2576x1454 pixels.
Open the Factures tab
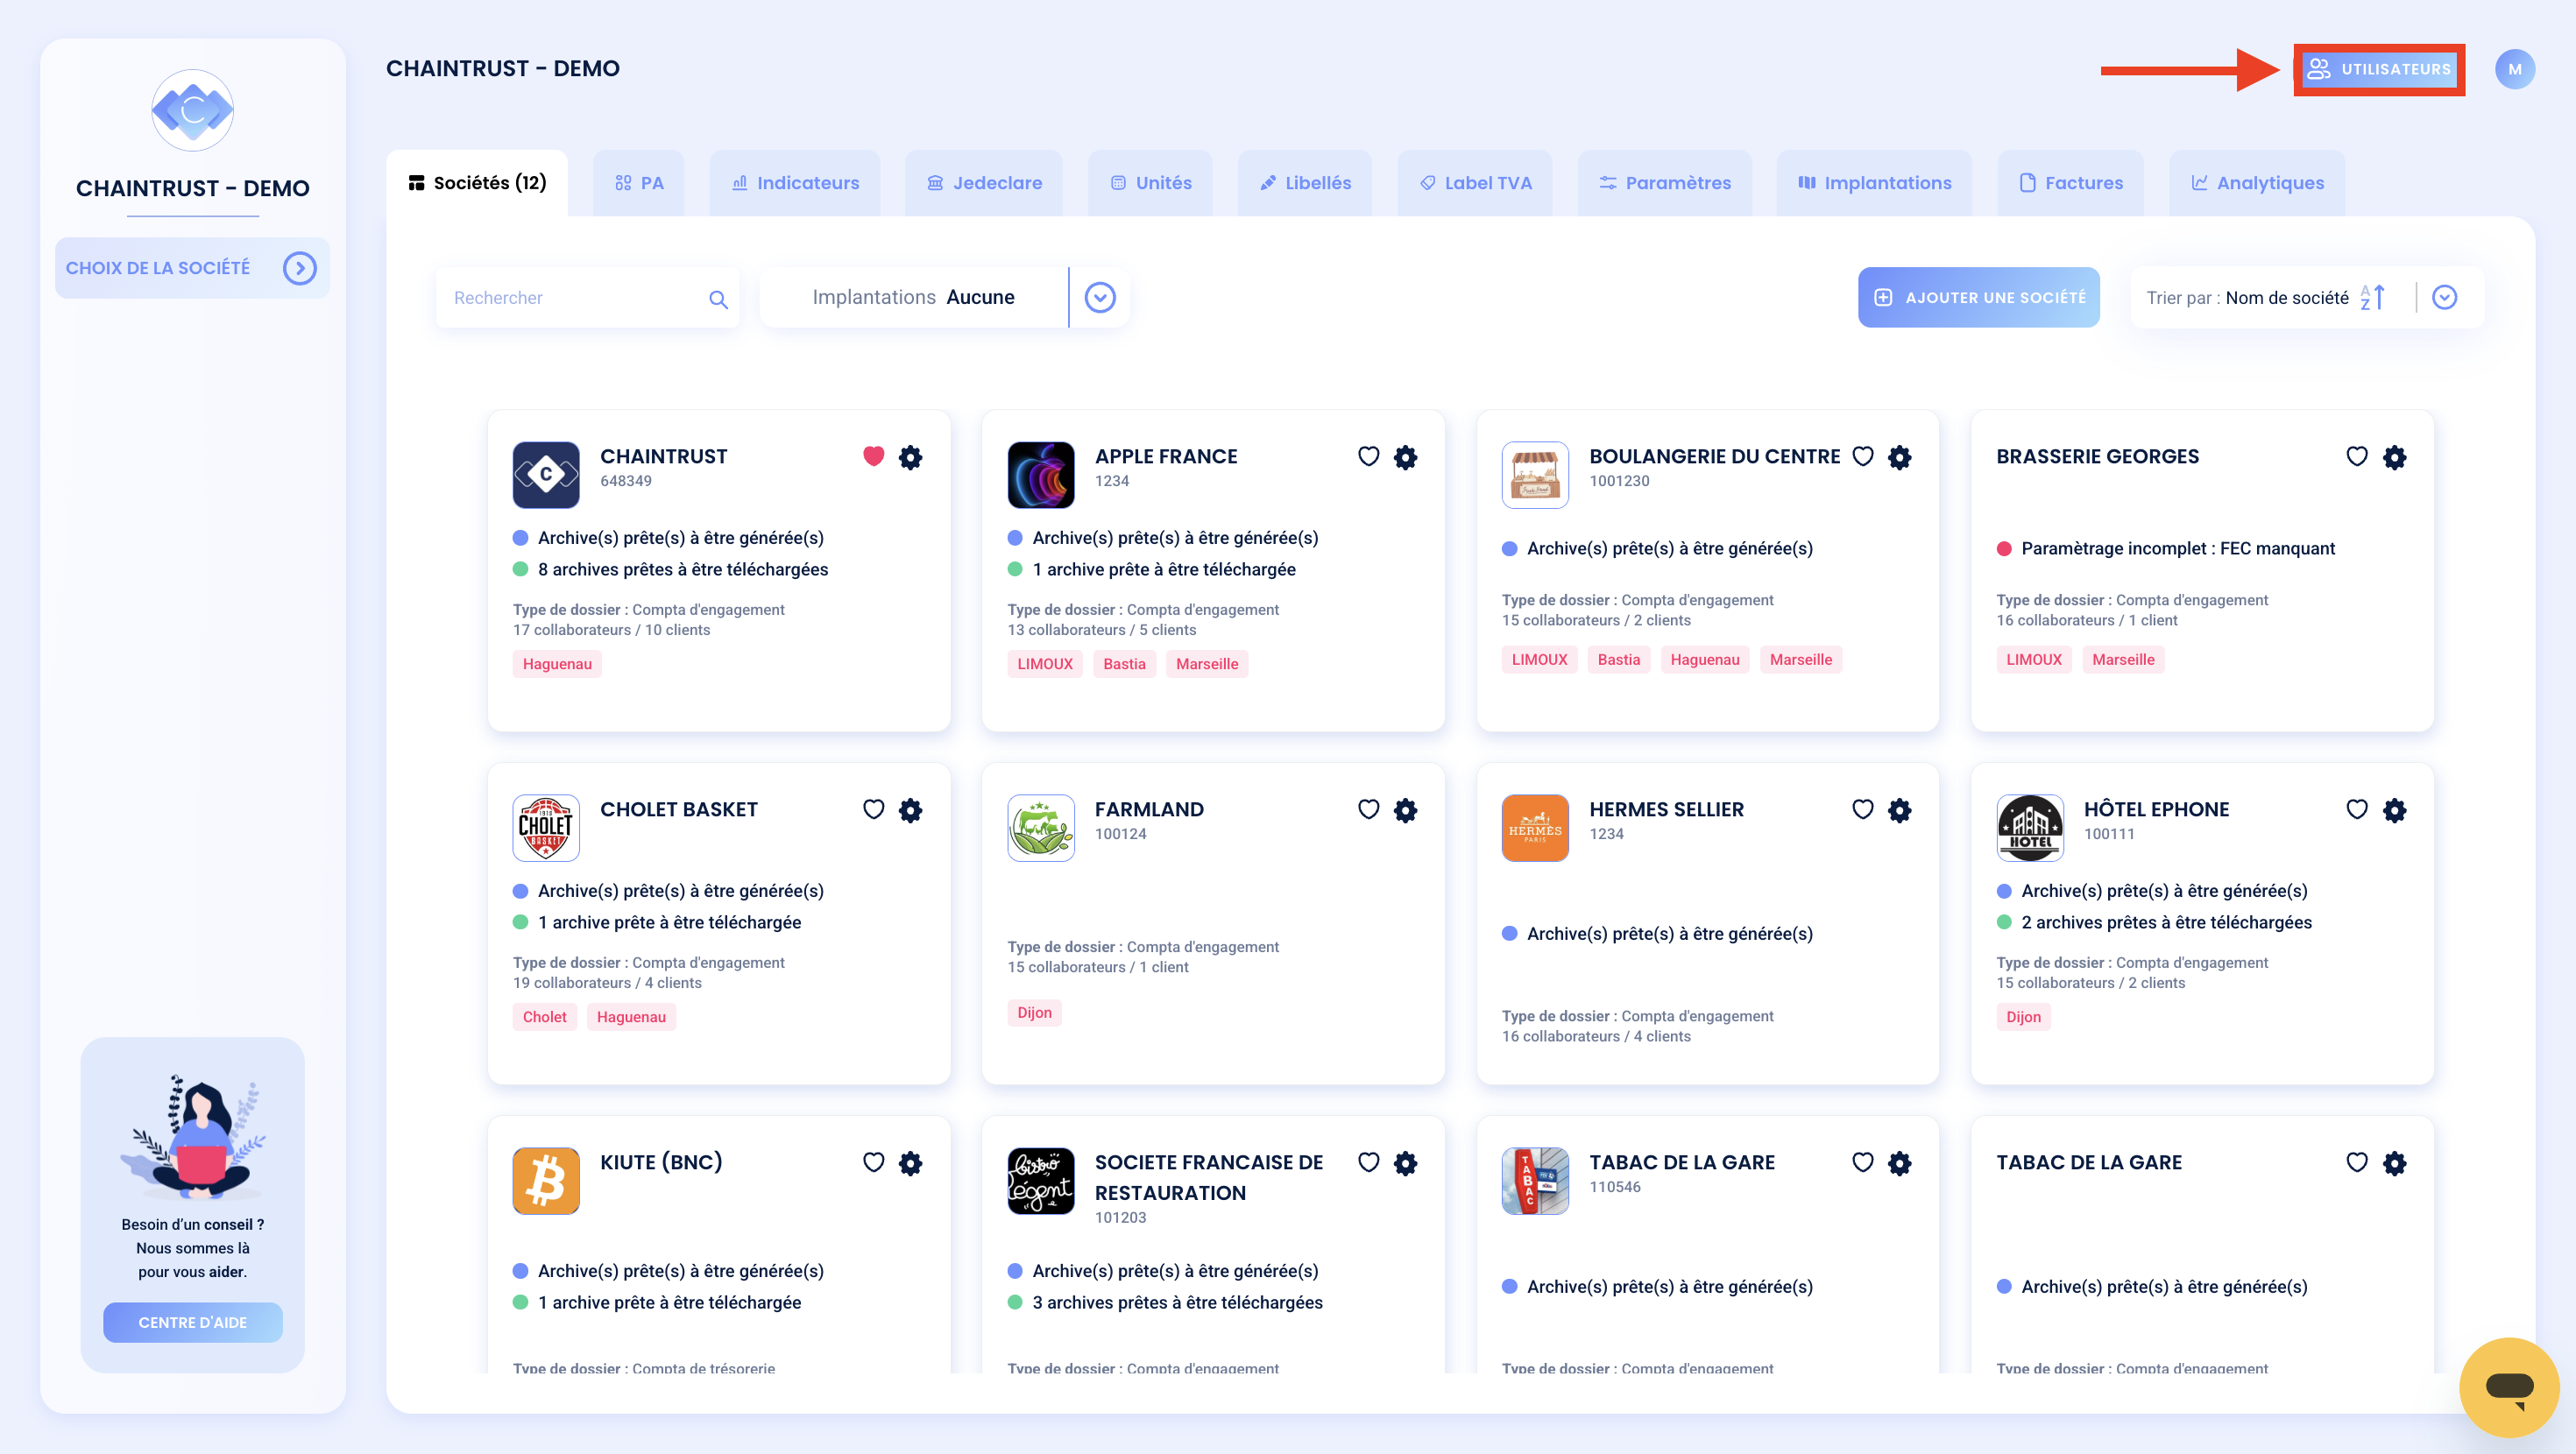pos(2071,183)
